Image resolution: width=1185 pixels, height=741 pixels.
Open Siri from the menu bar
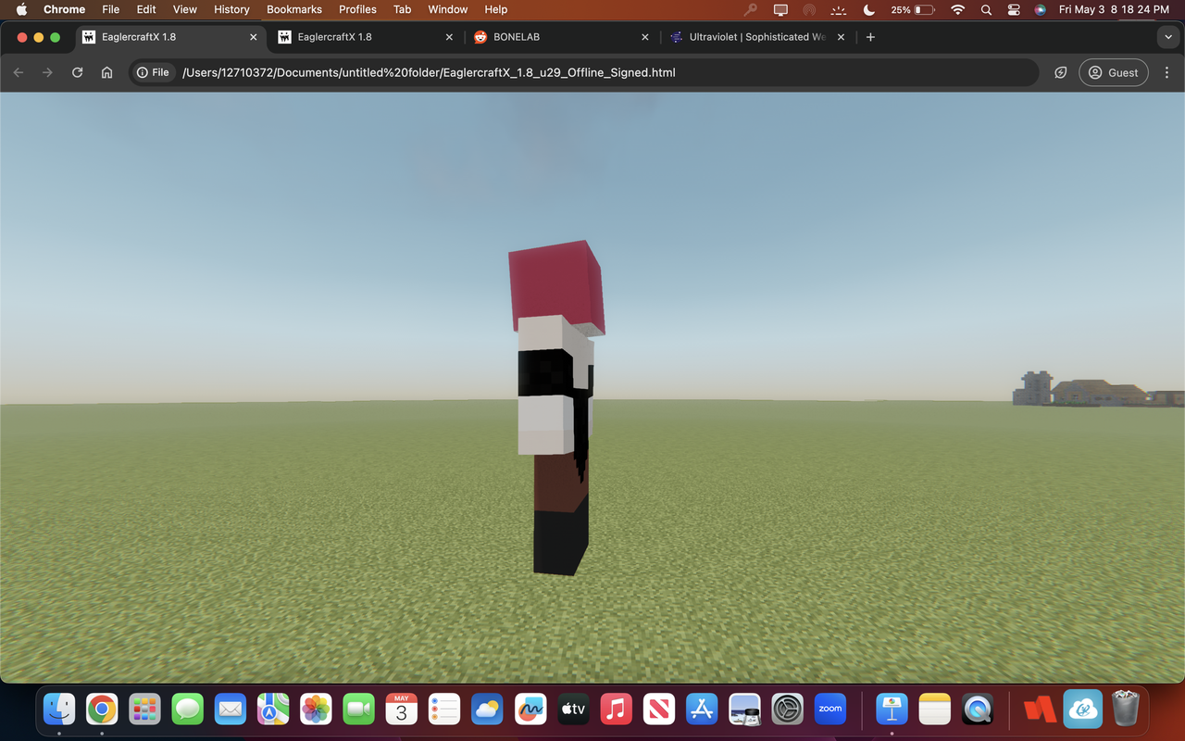1041,9
